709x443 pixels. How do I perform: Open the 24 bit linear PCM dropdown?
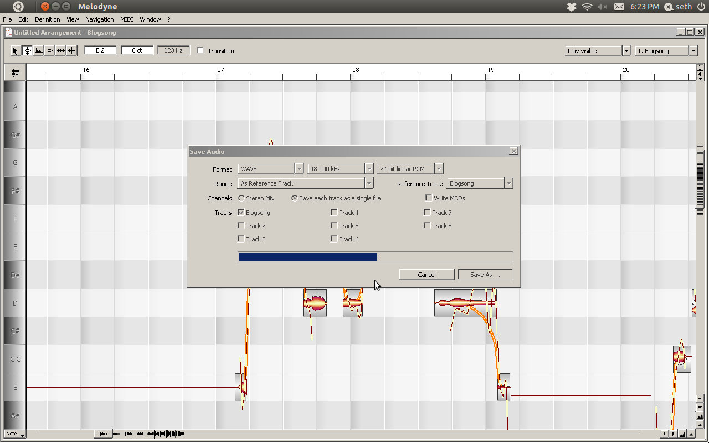pyautogui.click(x=410, y=169)
